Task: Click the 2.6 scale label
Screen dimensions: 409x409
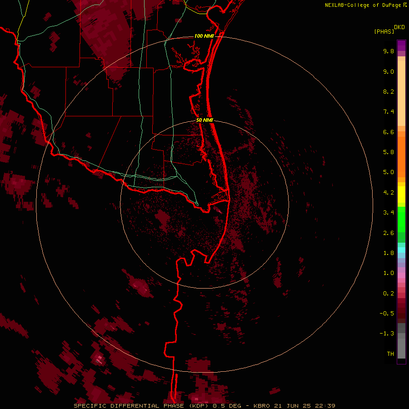Action: pyautogui.click(x=389, y=233)
